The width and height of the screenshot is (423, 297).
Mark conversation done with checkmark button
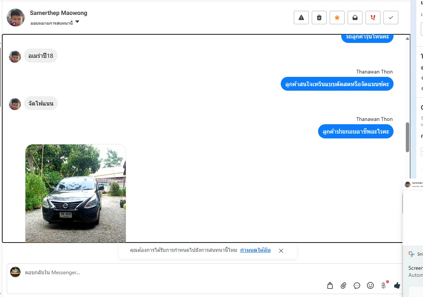pyautogui.click(x=391, y=18)
